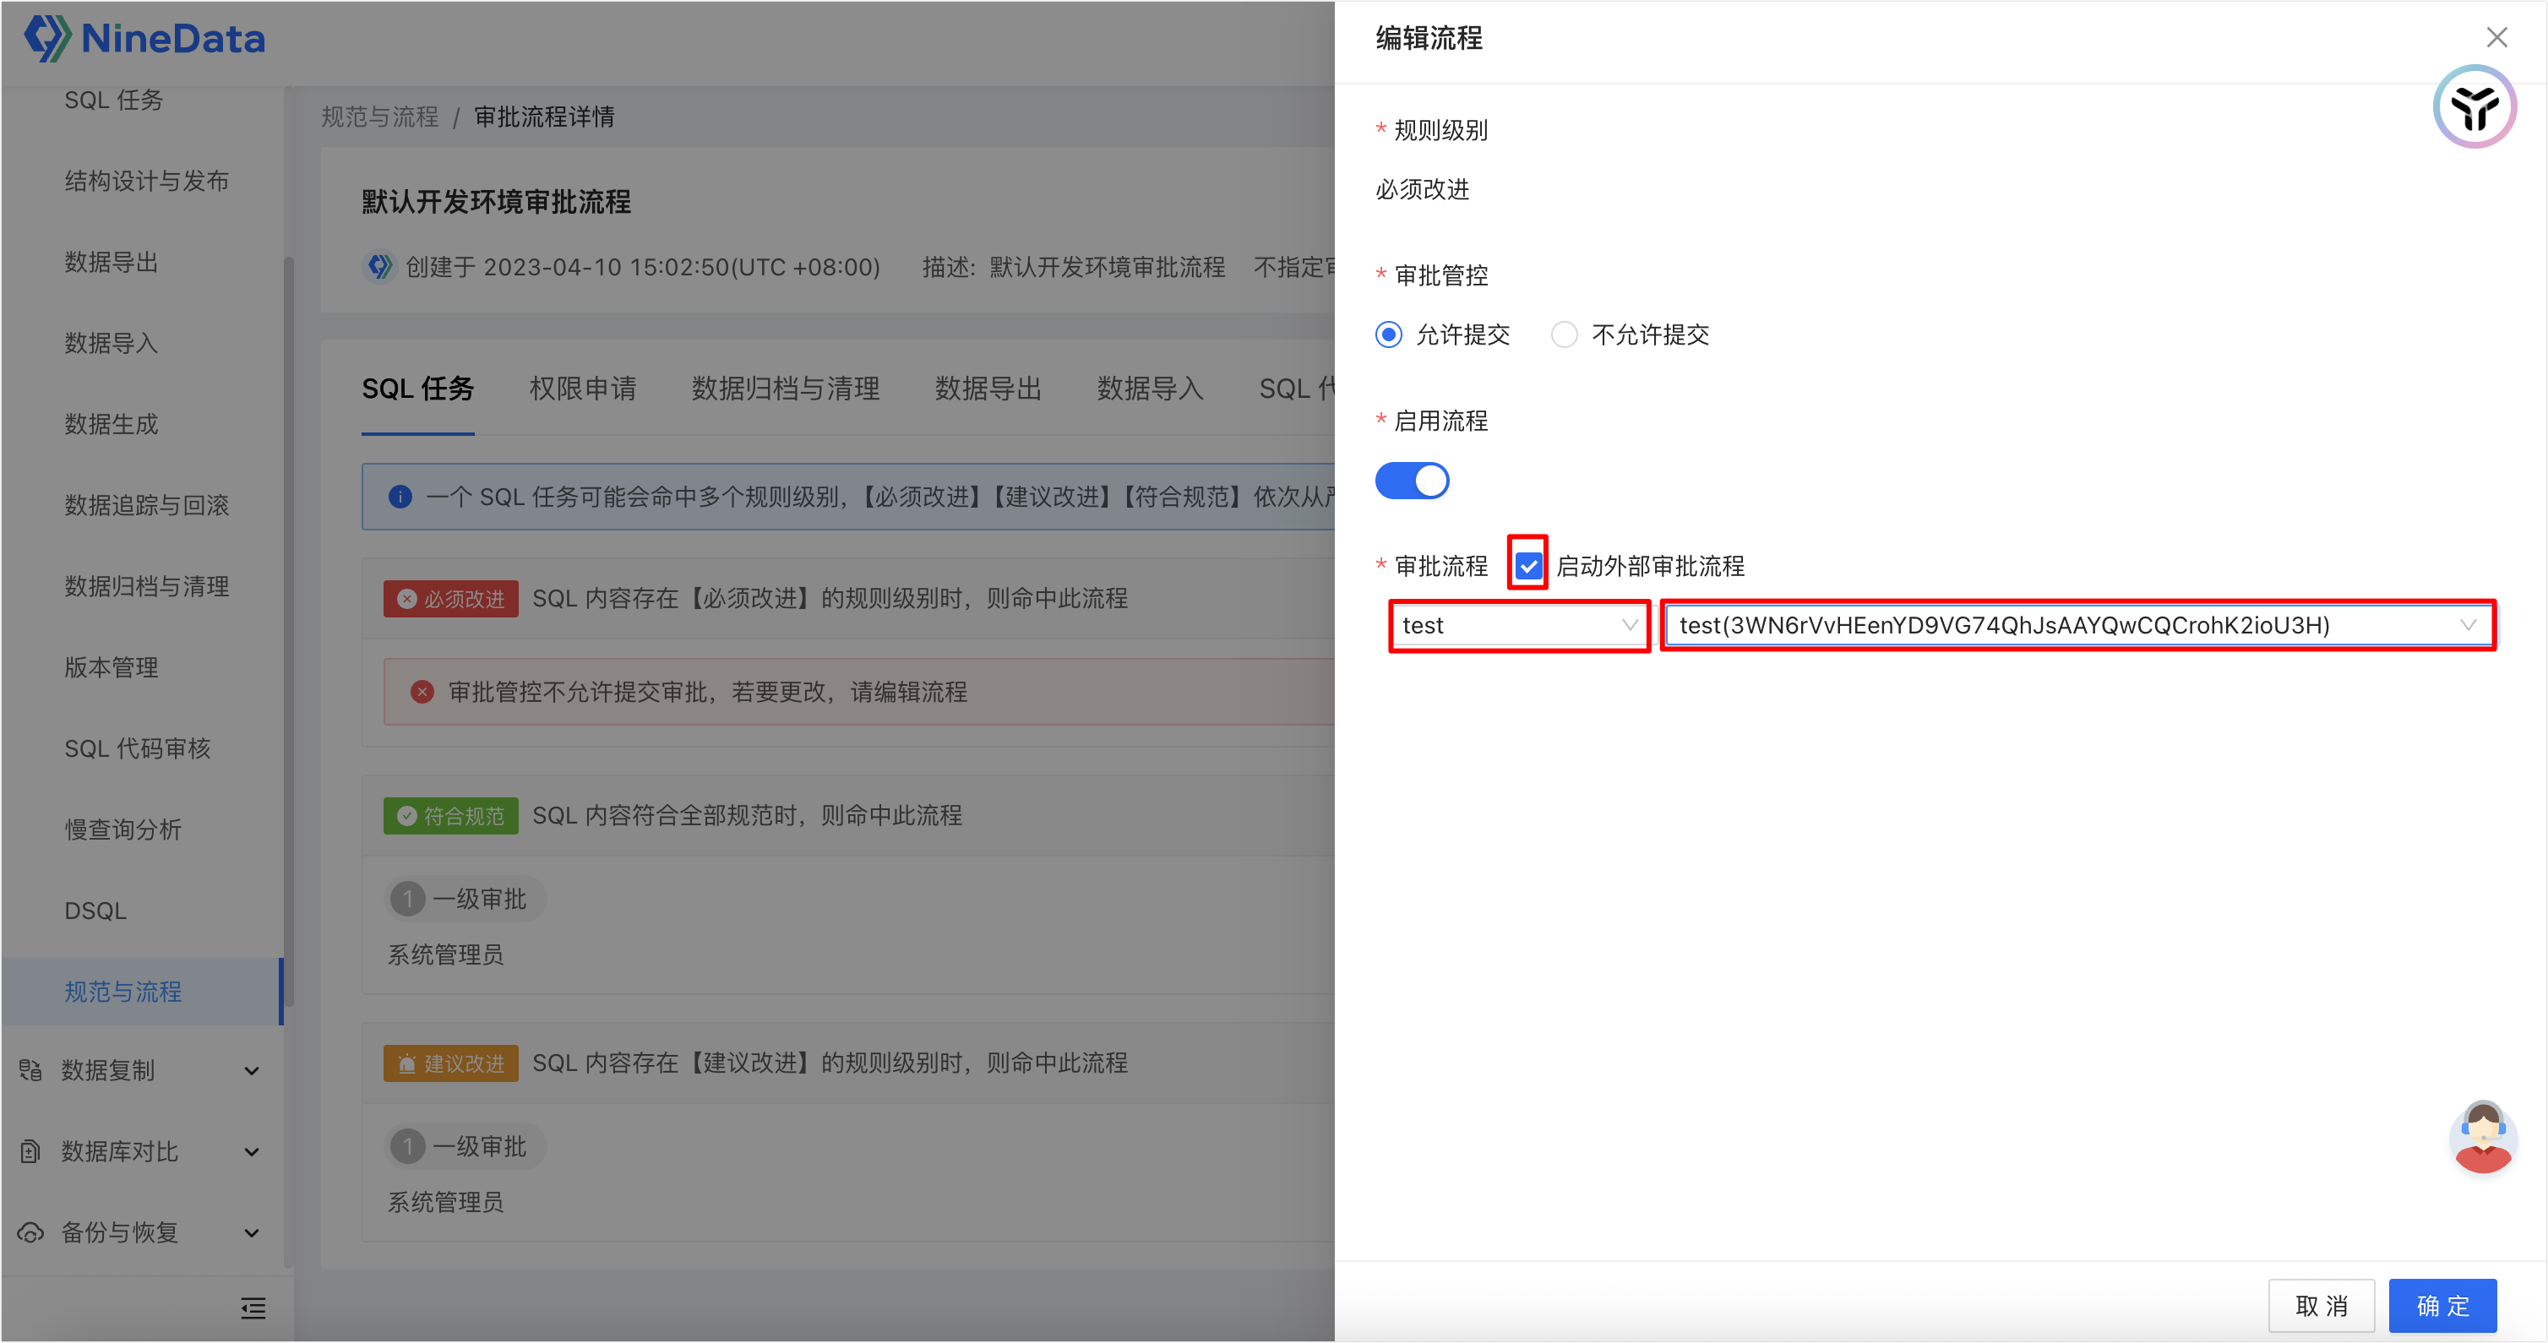Click the NineData logo icon

click(x=47, y=37)
